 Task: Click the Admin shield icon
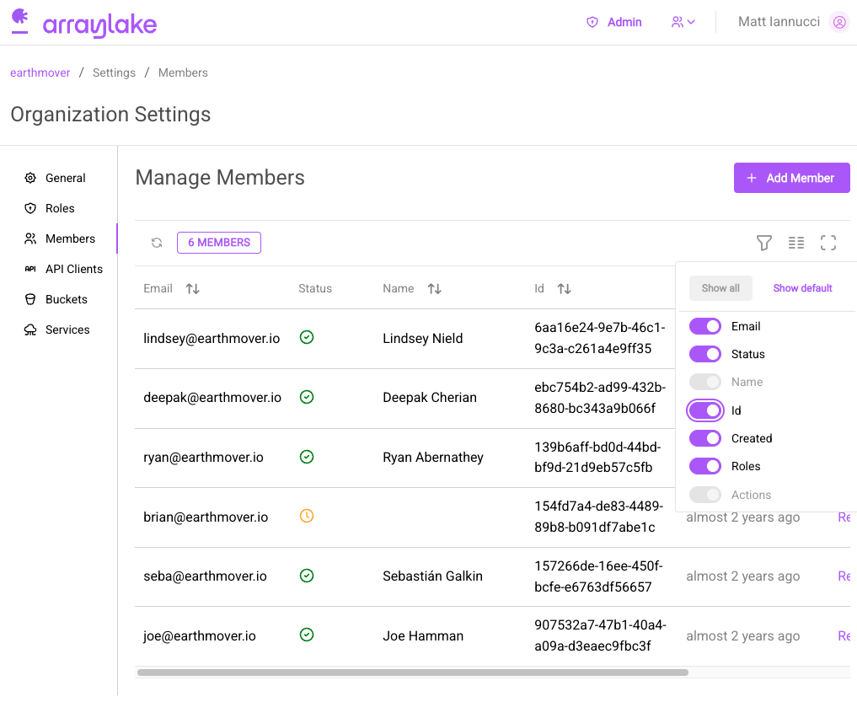click(x=592, y=22)
